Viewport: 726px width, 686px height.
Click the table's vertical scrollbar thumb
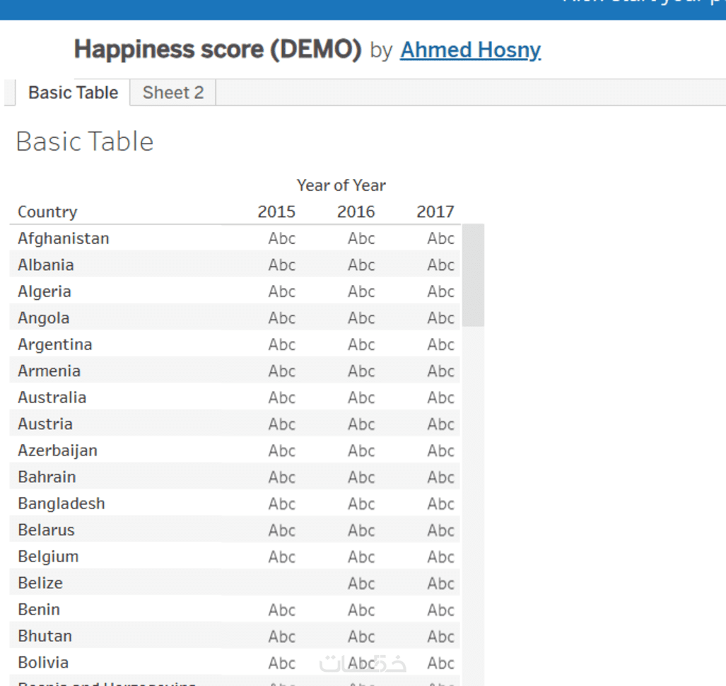(473, 275)
